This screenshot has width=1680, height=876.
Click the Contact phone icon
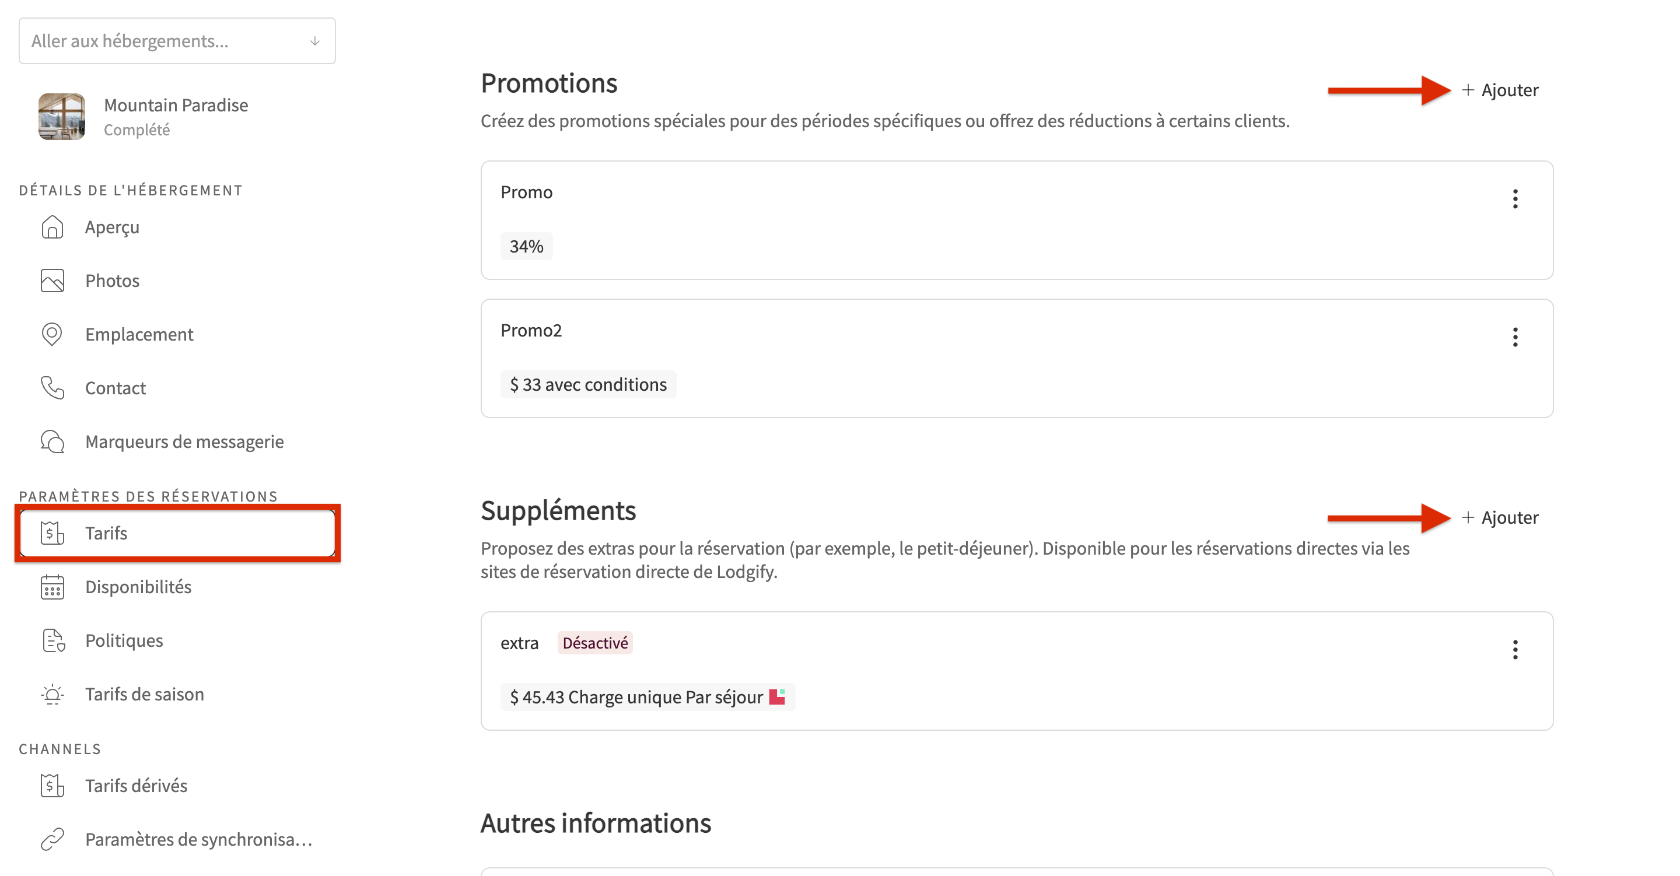pyautogui.click(x=52, y=387)
